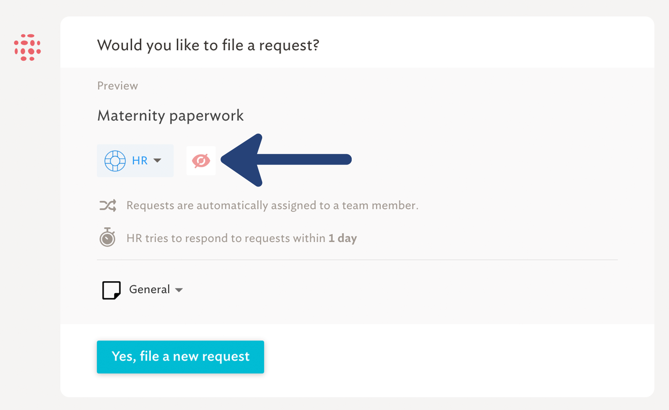Click the Maternity paperwork title
Image resolution: width=669 pixels, height=410 pixels.
coord(170,116)
